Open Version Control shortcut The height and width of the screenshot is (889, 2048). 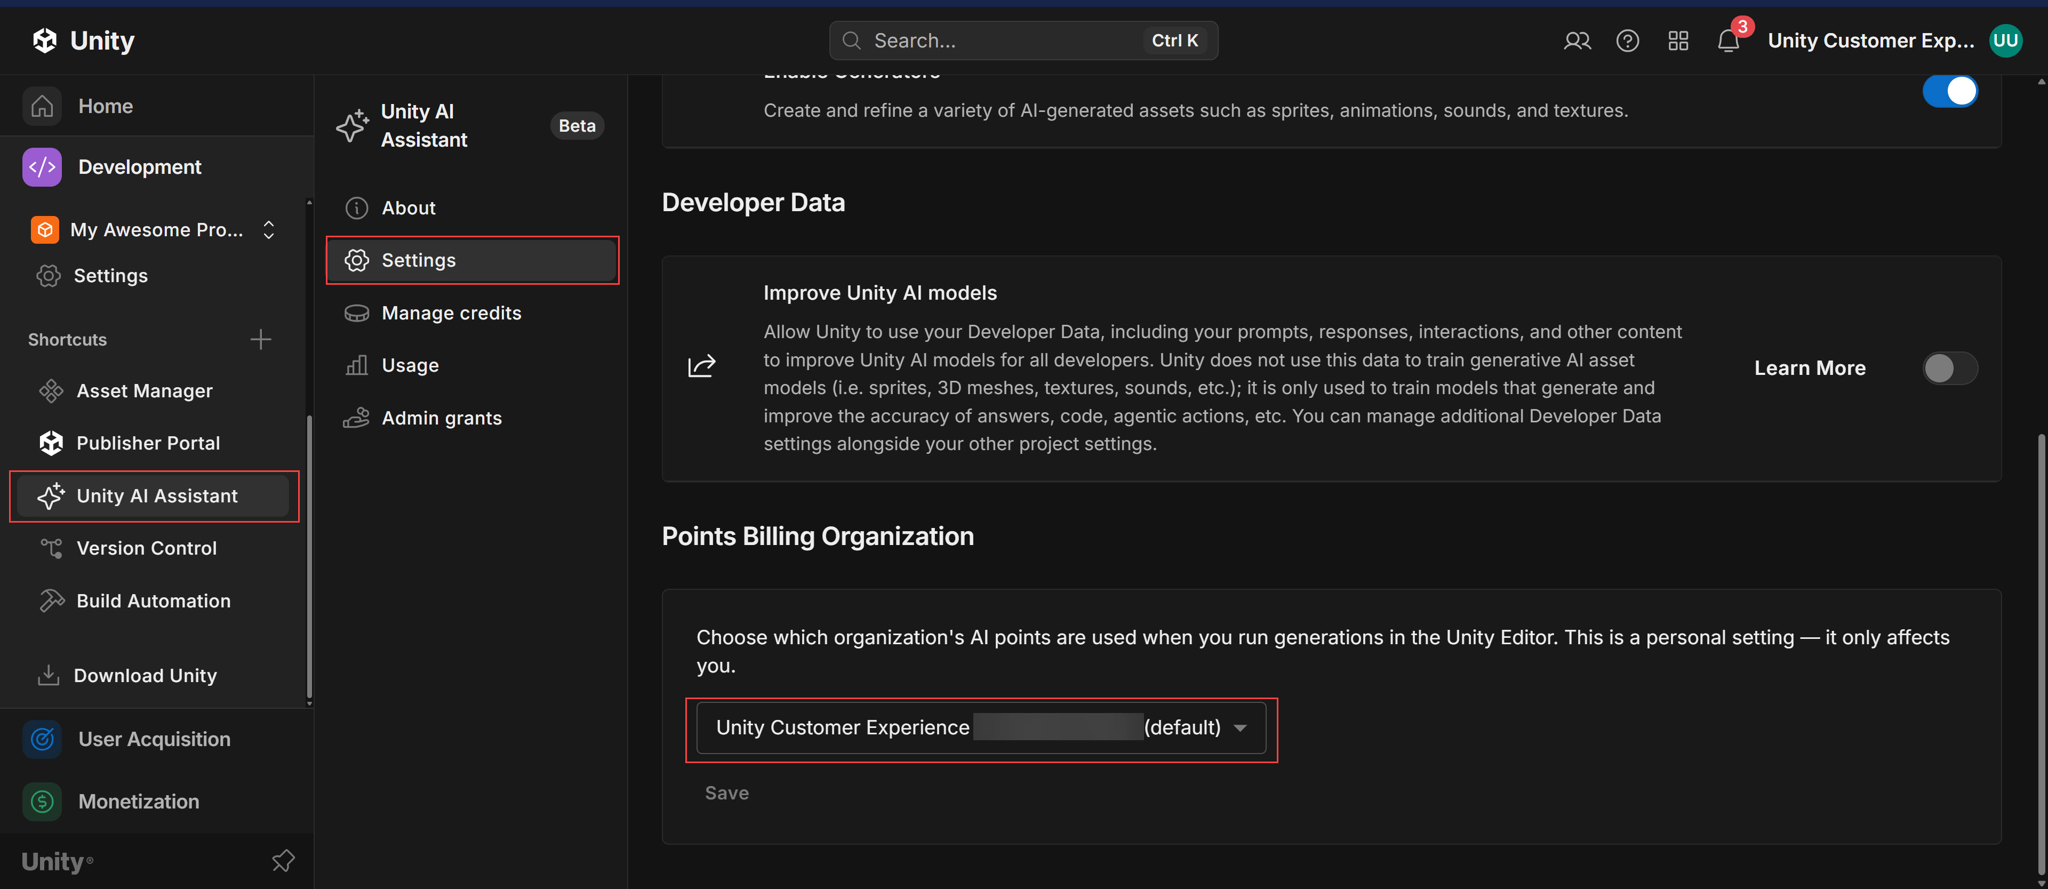tap(153, 548)
